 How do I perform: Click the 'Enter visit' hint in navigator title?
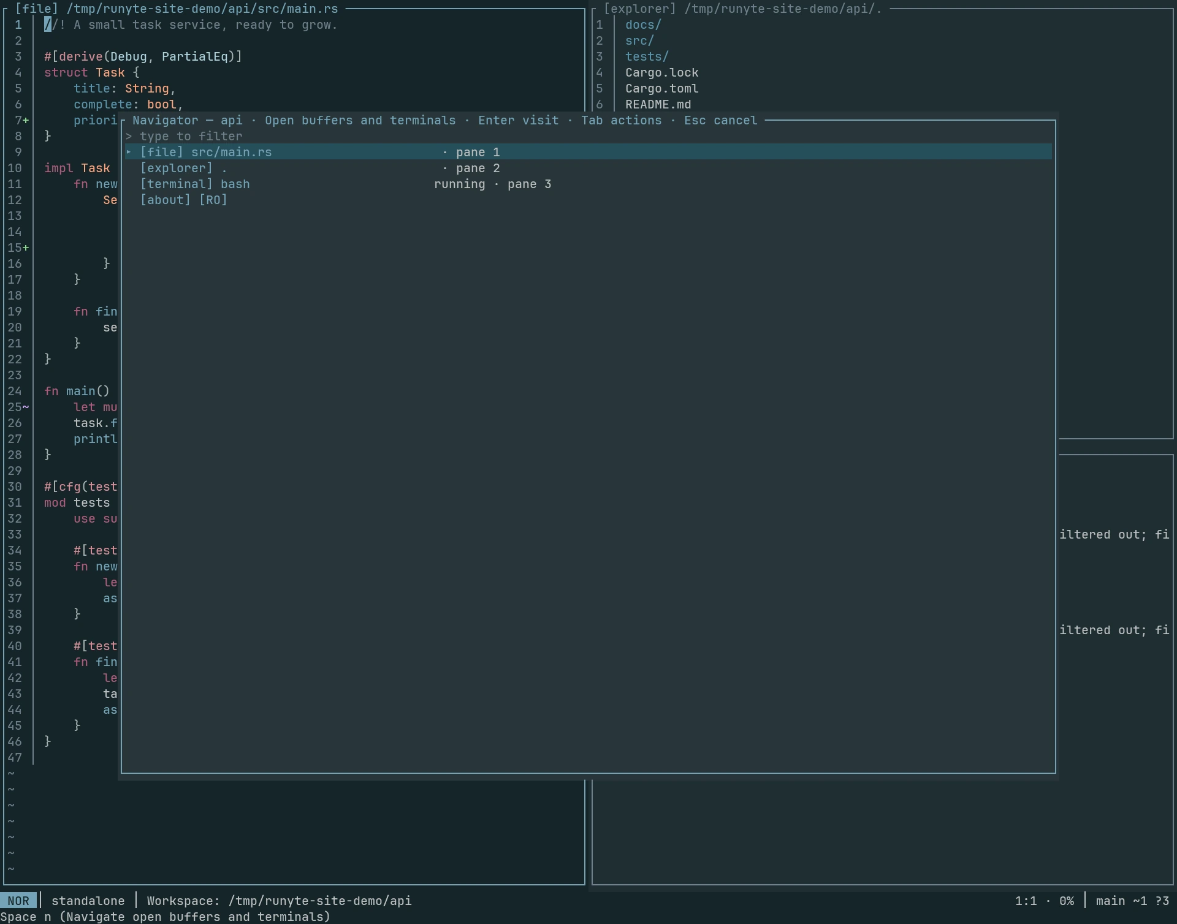pyautogui.click(x=518, y=120)
